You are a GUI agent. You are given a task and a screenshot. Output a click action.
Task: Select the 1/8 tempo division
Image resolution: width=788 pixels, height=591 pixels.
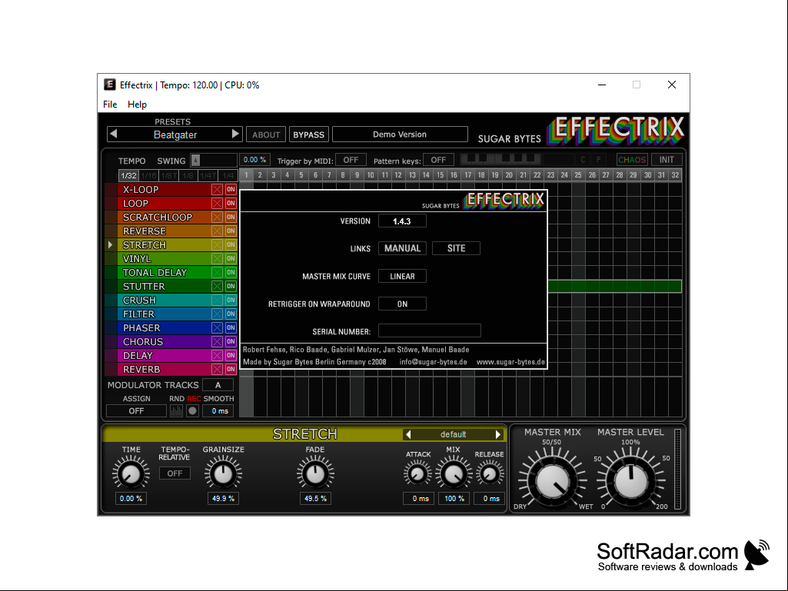click(188, 175)
